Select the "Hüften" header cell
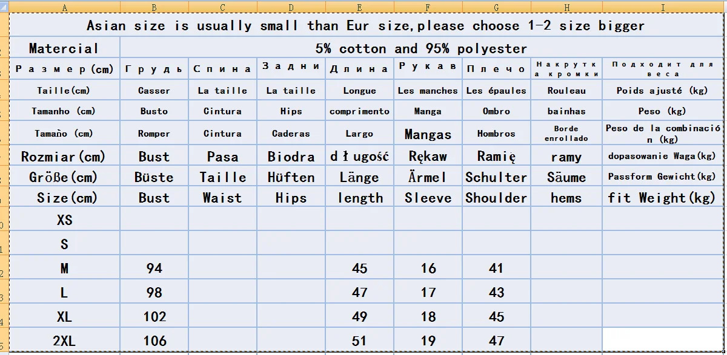This screenshot has width=727, height=355. 291,177
